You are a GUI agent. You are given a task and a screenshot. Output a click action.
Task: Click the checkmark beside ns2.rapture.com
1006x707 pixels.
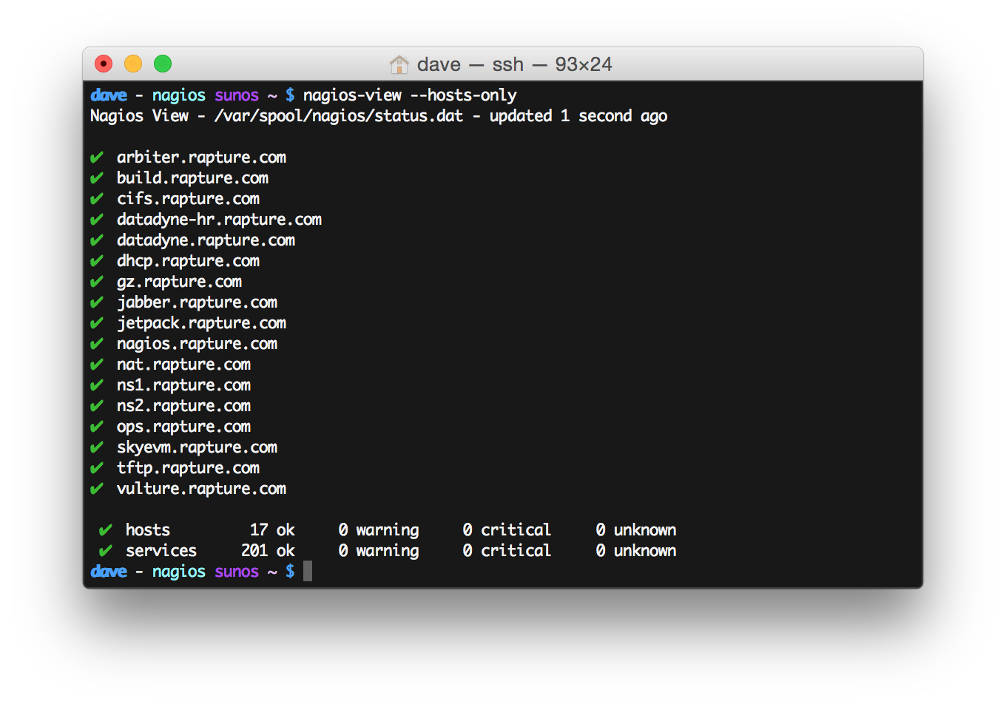point(97,406)
